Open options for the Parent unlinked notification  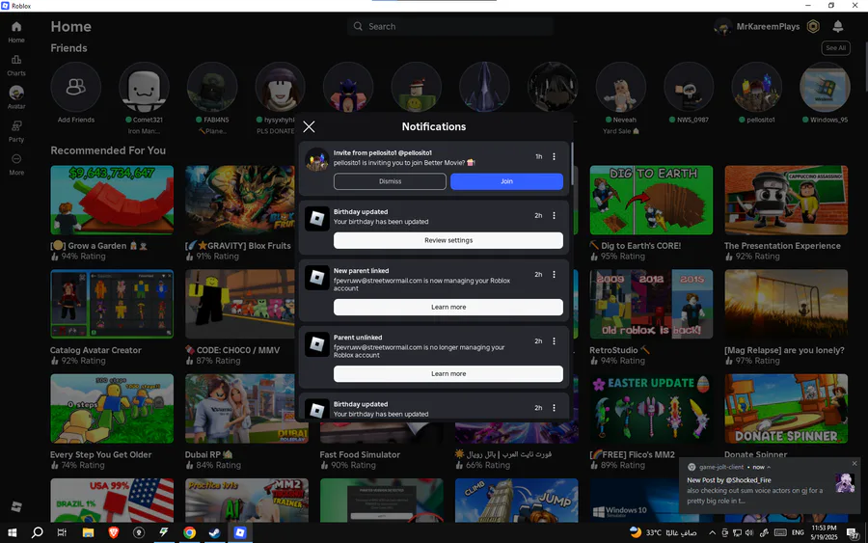coord(554,341)
